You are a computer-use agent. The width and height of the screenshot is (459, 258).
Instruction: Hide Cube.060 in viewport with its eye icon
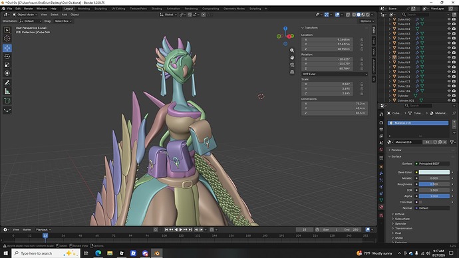[x=449, y=19]
